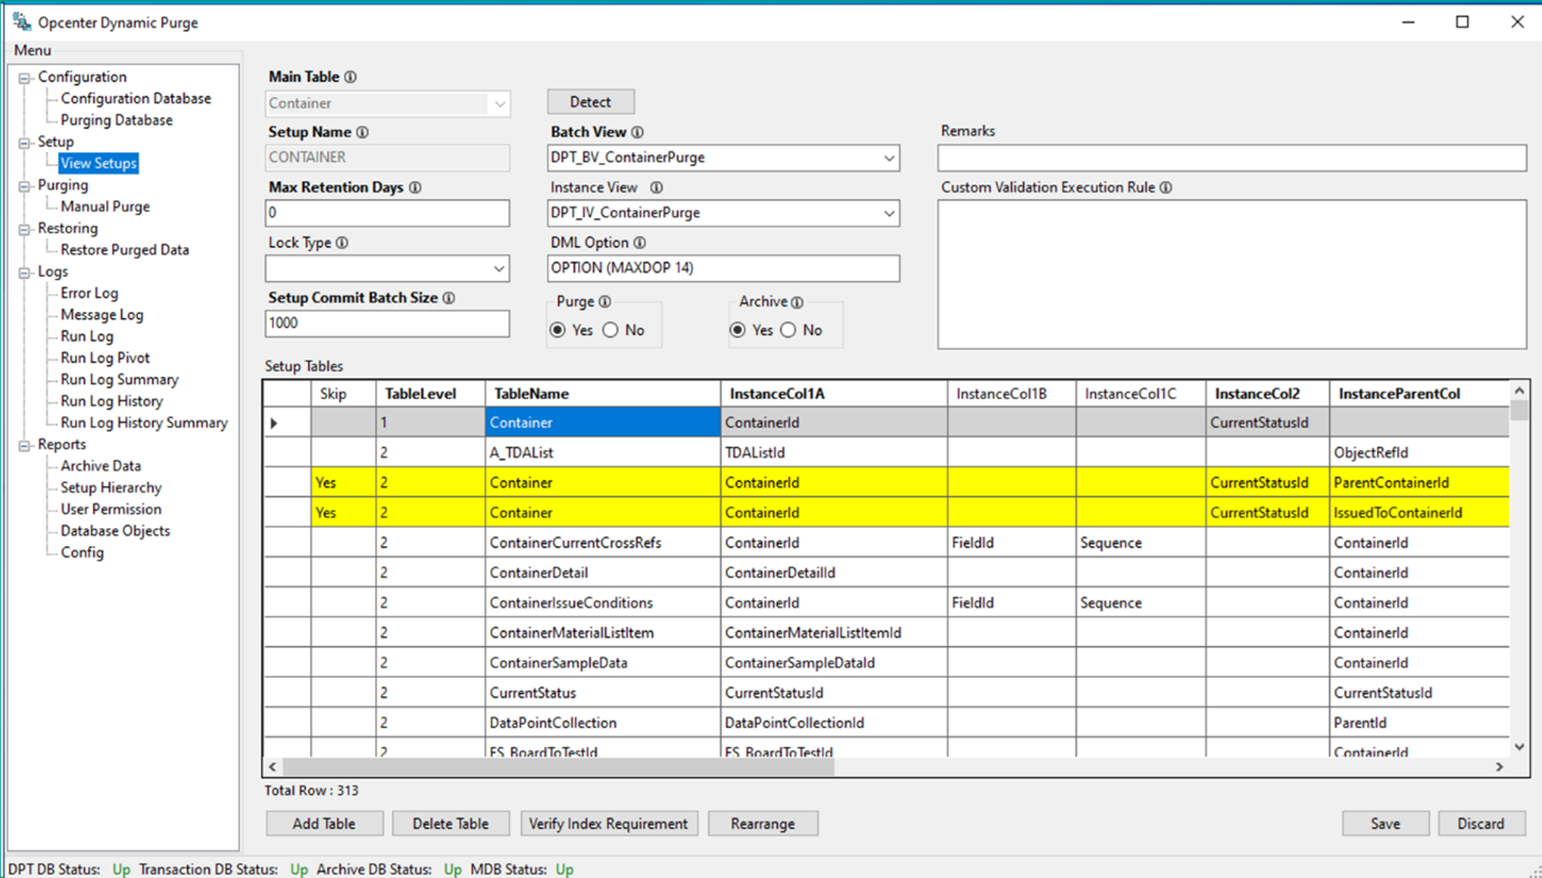Click info icon next to Max Retention Days
This screenshot has height=878, width=1542.
(x=415, y=187)
